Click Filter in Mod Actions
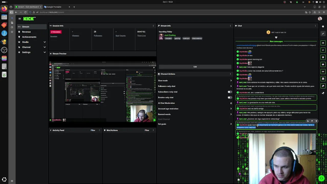Viewport: 327px width, 184px height. coord(147,130)
